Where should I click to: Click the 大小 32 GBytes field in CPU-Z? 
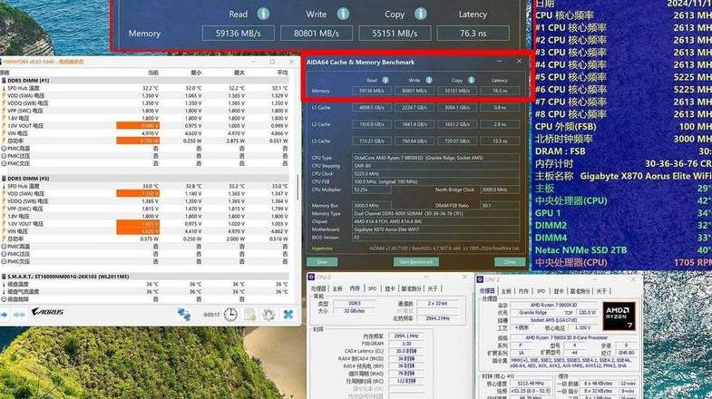pos(354,311)
